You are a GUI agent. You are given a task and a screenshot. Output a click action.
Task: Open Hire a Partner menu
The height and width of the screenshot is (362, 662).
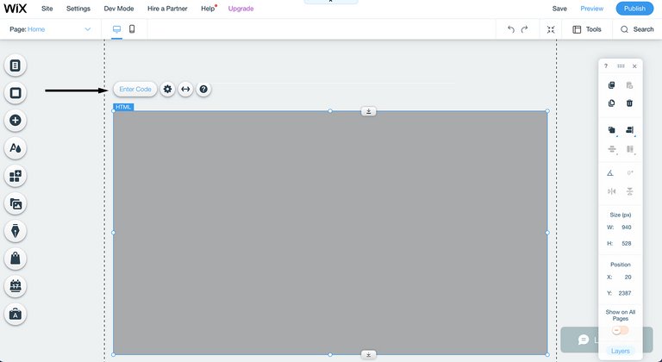pyautogui.click(x=167, y=9)
